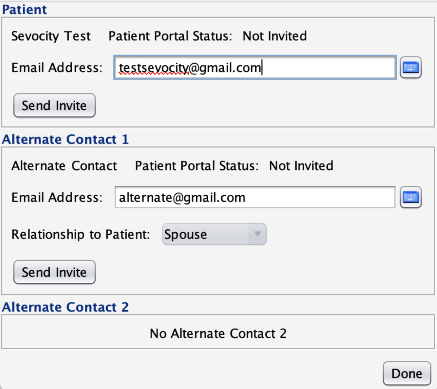Click the No Alternate Contact 2 text
This screenshot has width=437, height=389.
(218, 333)
